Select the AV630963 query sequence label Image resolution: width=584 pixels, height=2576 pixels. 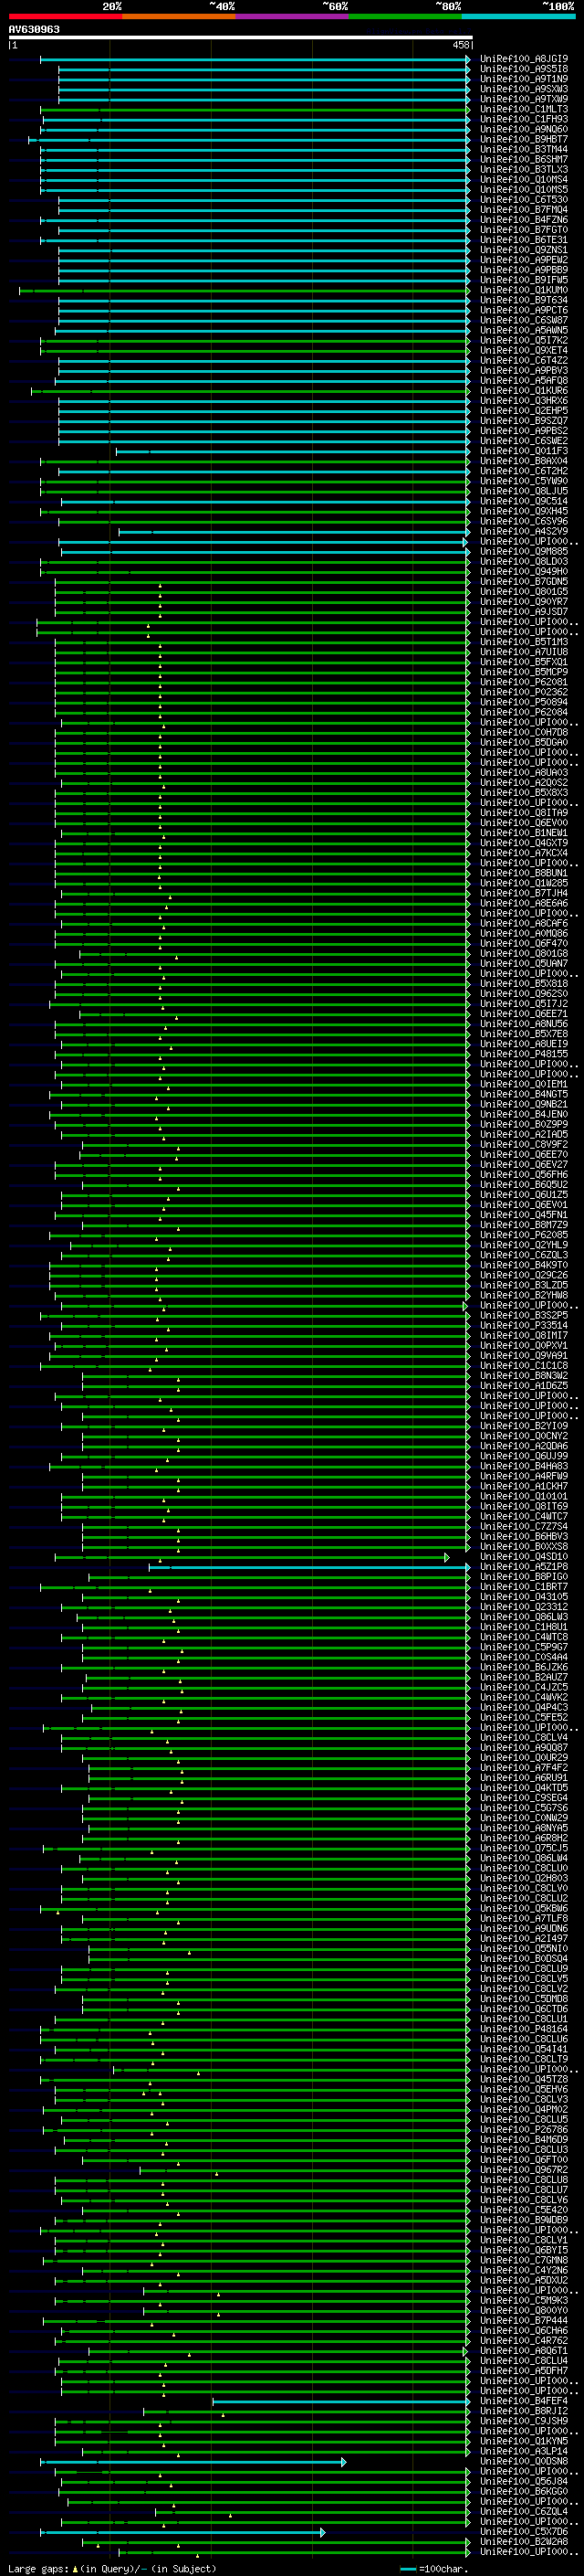[34, 29]
